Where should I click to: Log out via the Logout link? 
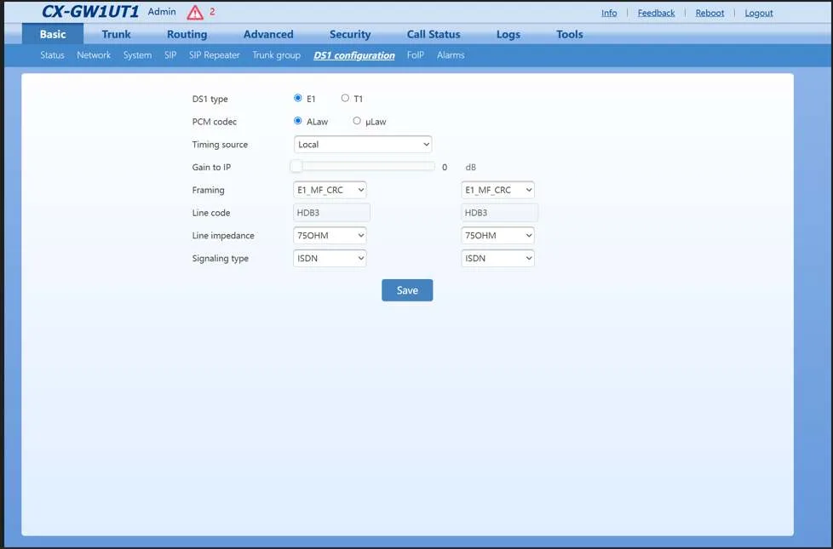pos(759,13)
